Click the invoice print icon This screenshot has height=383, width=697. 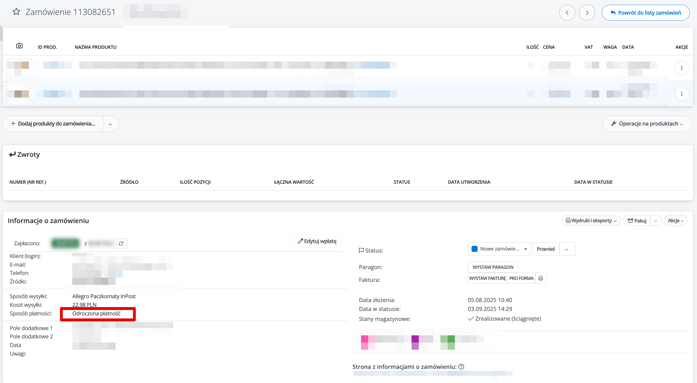coord(540,278)
